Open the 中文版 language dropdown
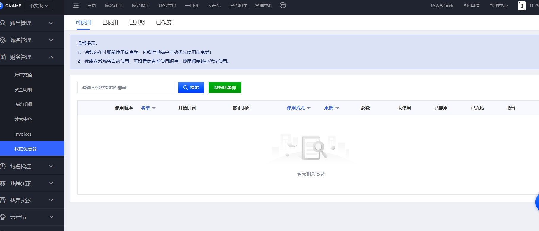Screen dimensions: 539x231 (39, 6)
